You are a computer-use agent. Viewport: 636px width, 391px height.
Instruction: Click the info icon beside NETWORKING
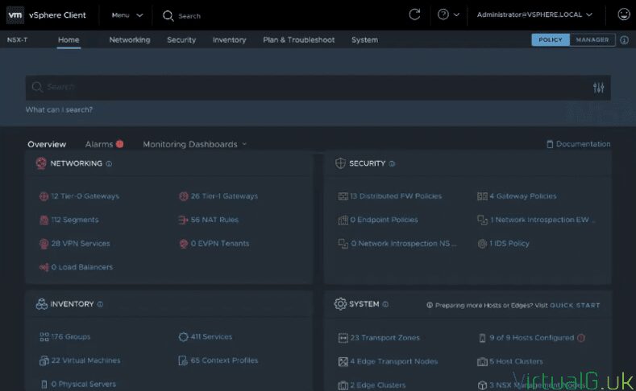coord(109,163)
